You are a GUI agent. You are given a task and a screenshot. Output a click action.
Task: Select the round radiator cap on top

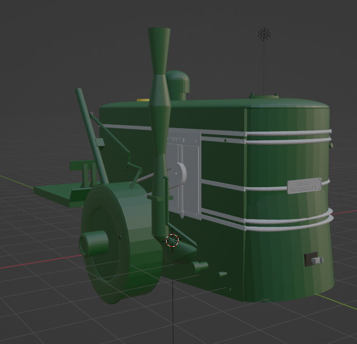point(264,96)
